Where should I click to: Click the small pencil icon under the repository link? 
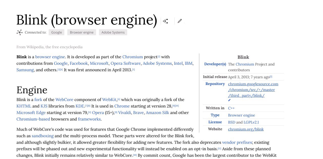click(229, 100)
